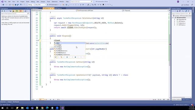Click the screwdriver quick action icon on line 34
The image size is (195, 110).
[x=39, y=40]
